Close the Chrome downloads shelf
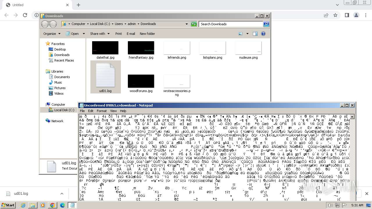The image size is (372, 209). pyautogui.click(x=366, y=194)
